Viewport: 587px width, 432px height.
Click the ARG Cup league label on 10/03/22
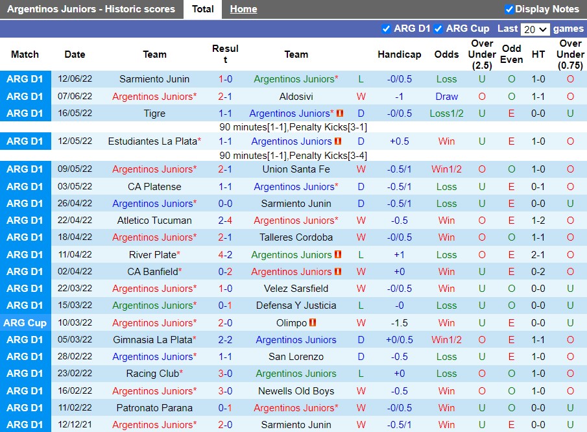(25, 322)
